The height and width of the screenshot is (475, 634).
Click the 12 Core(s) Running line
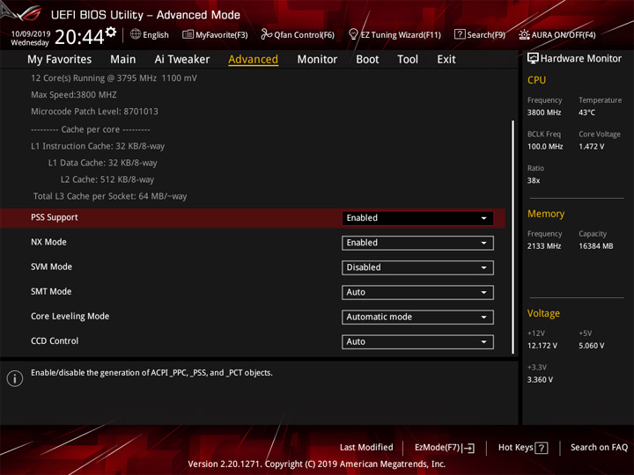pyautogui.click(x=114, y=78)
